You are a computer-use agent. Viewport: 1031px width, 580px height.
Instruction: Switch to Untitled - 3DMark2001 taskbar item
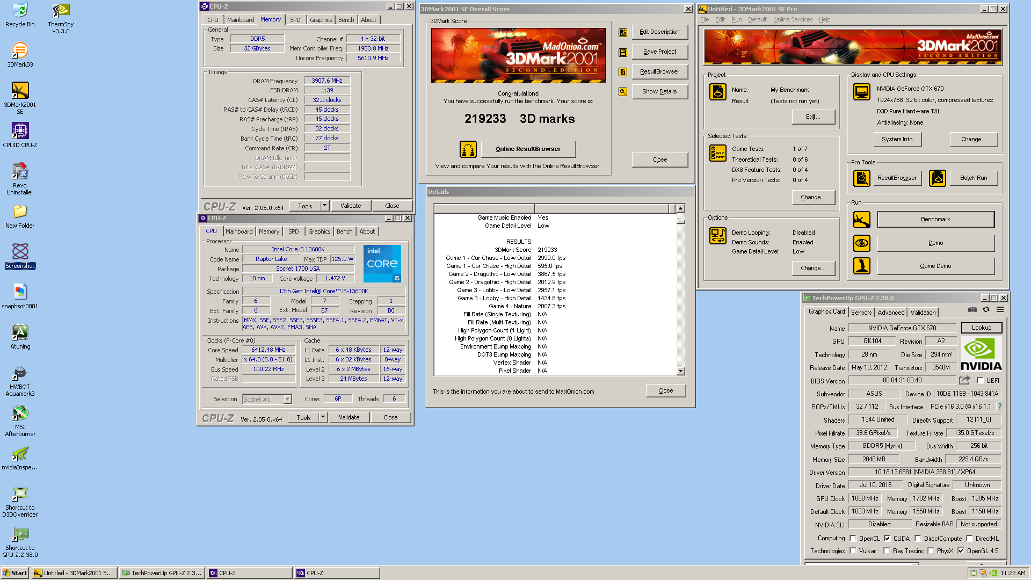tap(74, 573)
